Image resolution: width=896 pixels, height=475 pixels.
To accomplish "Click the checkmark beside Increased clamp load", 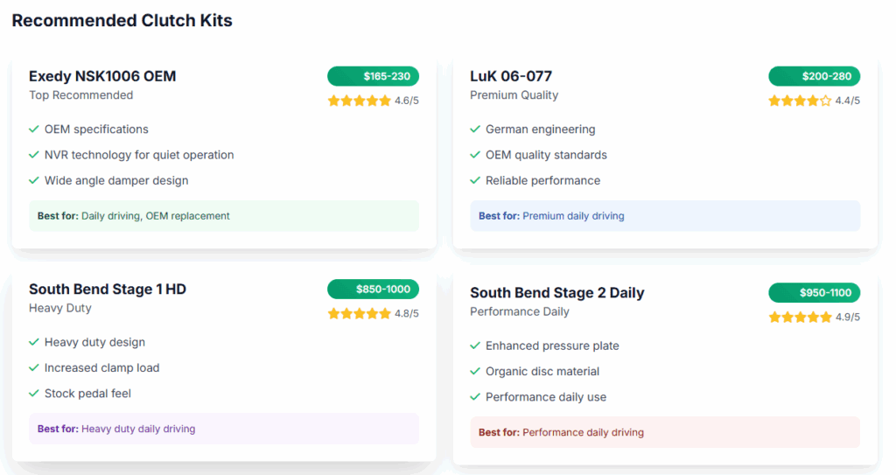I will pyautogui.click(x=34, y=368).
